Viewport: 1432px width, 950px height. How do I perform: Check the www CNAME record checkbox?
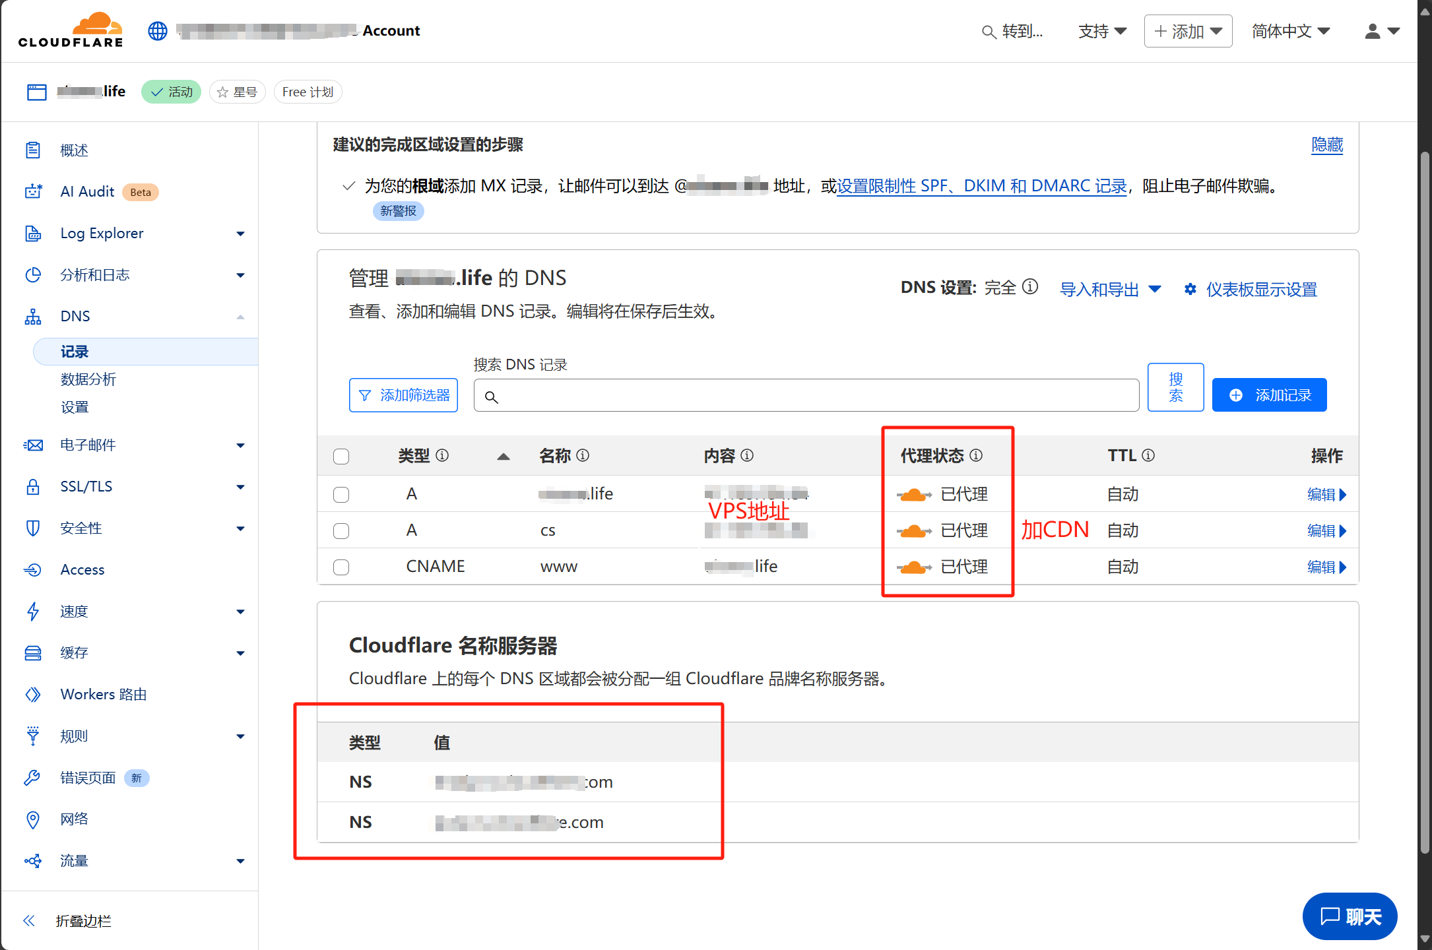pos(341,567)
